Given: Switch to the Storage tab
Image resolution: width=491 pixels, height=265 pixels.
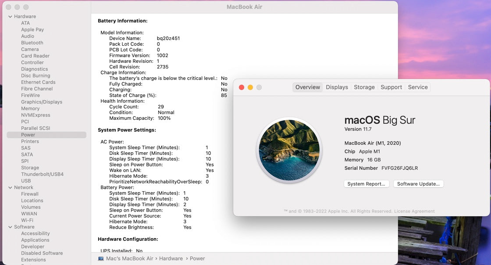Looking at the screenshot, I should coord(364,87).
